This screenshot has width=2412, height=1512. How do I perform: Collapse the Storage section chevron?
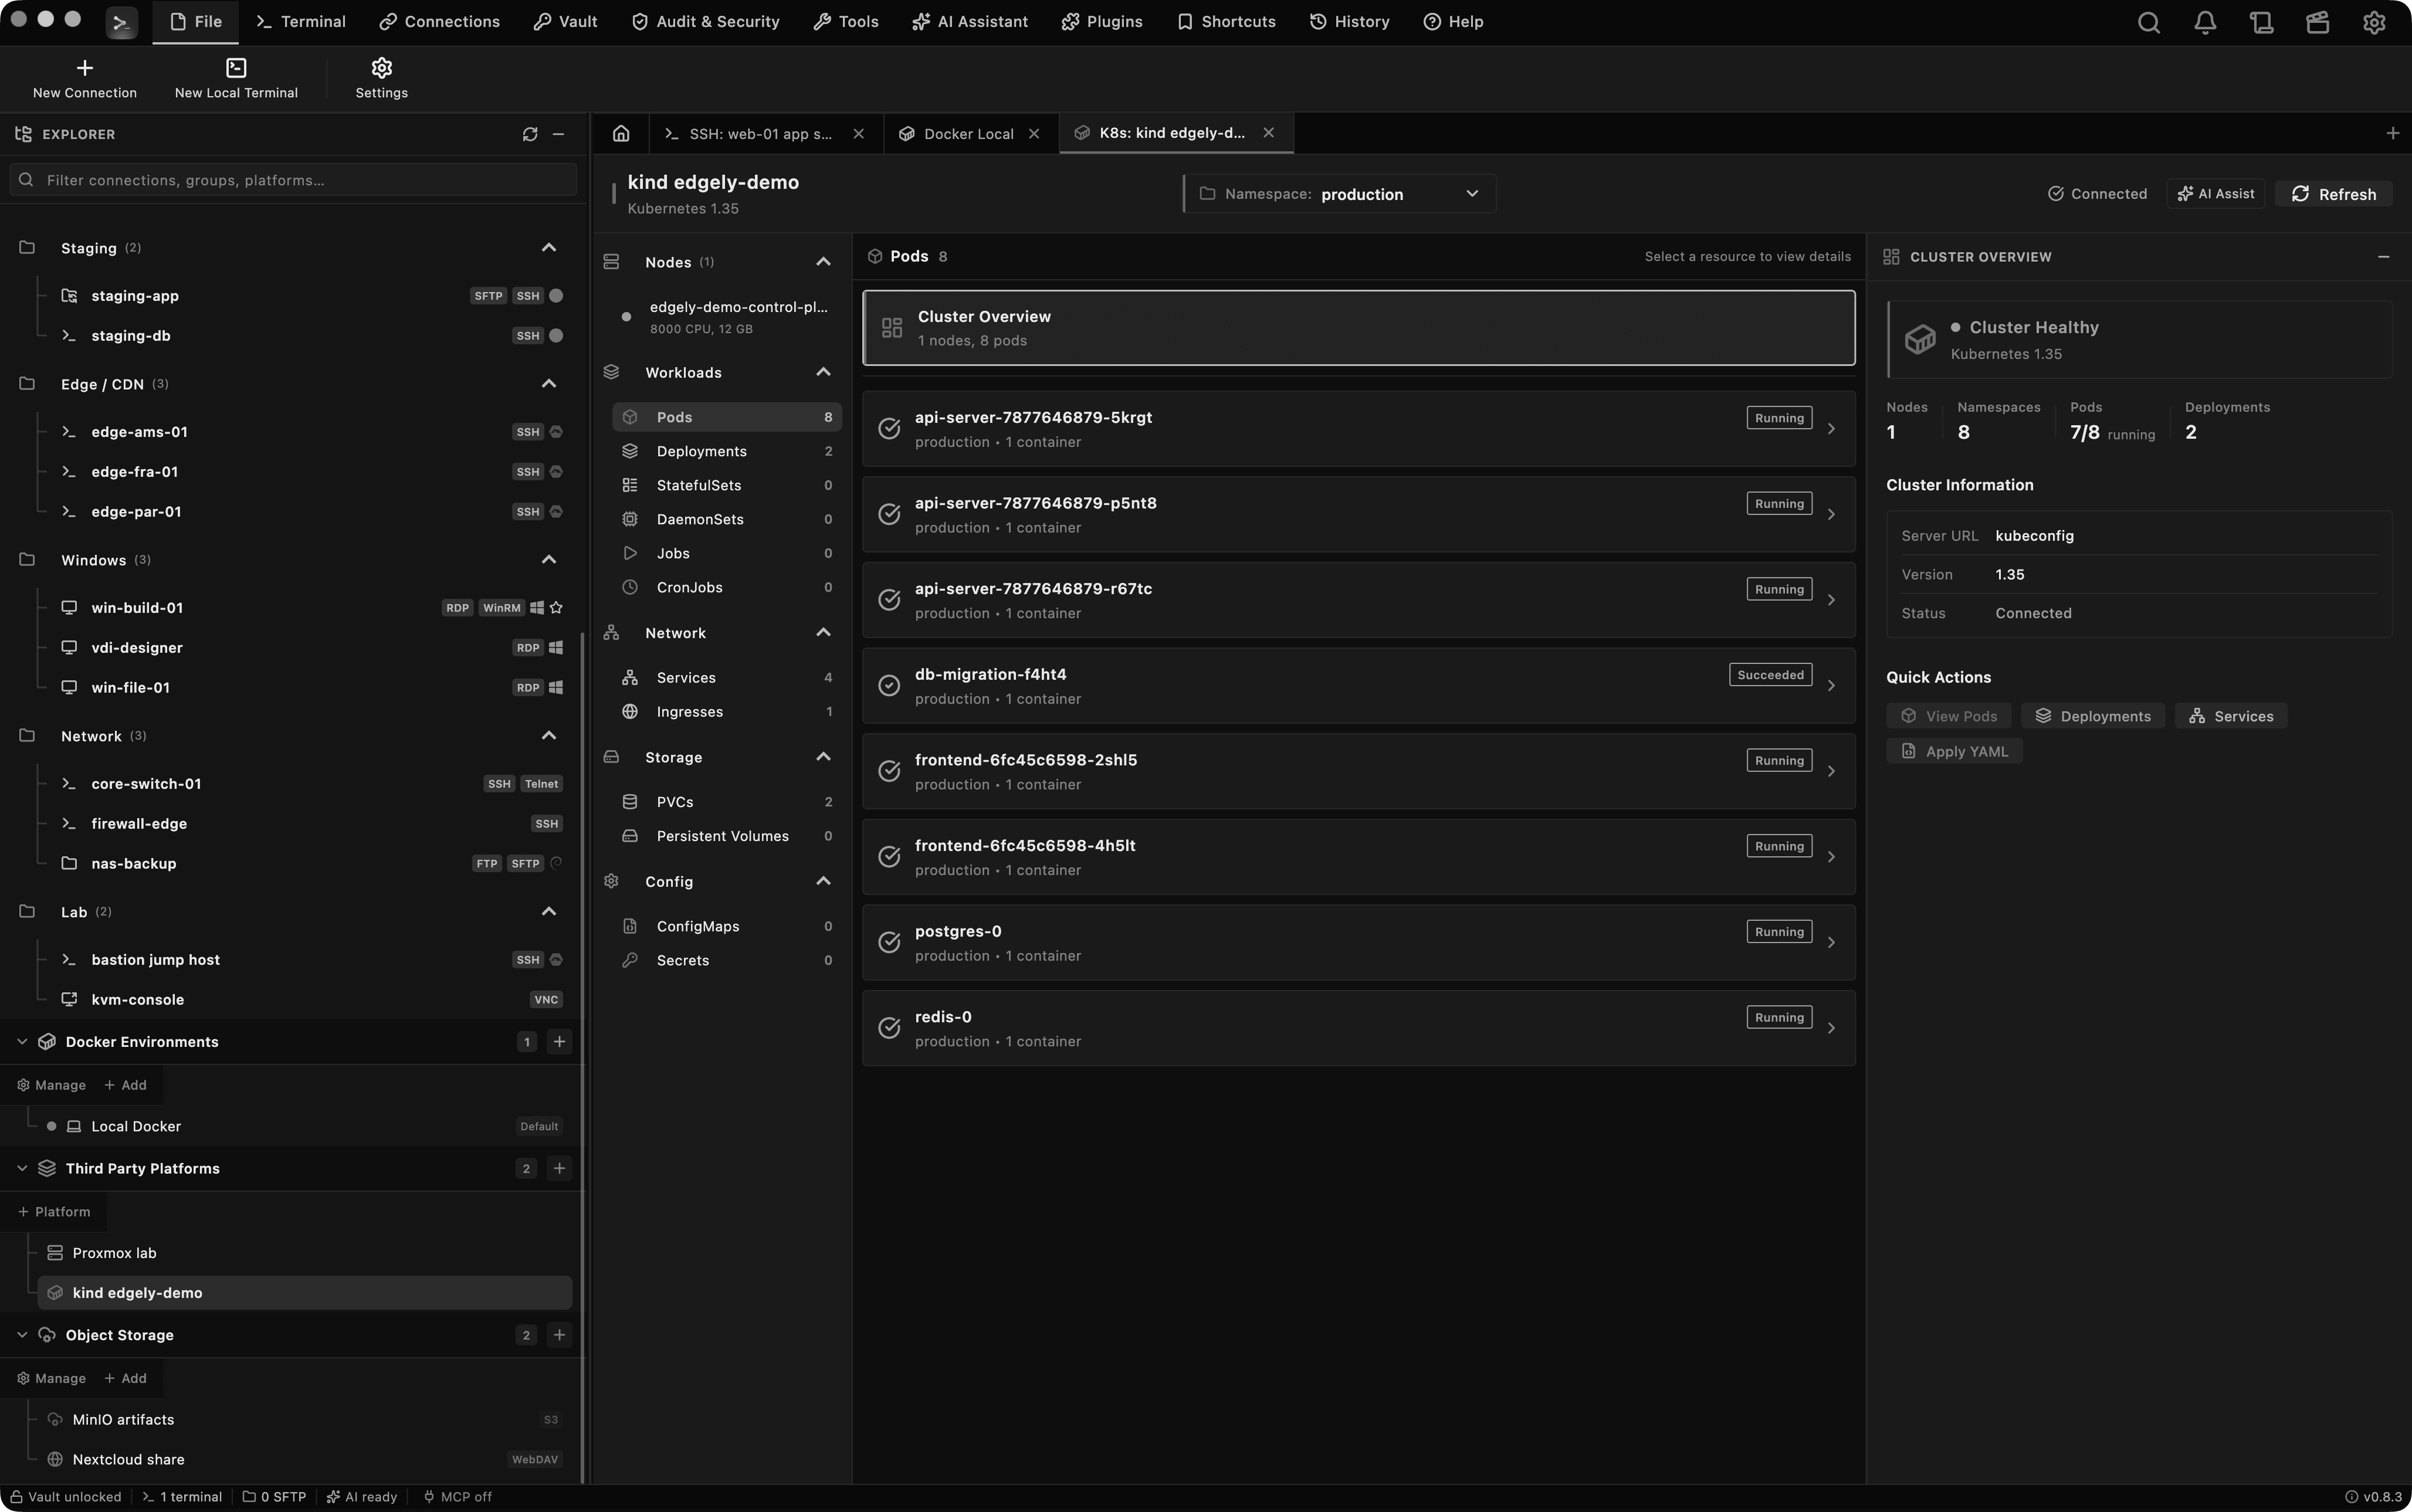pyautogui.click(x=823, y=757)
